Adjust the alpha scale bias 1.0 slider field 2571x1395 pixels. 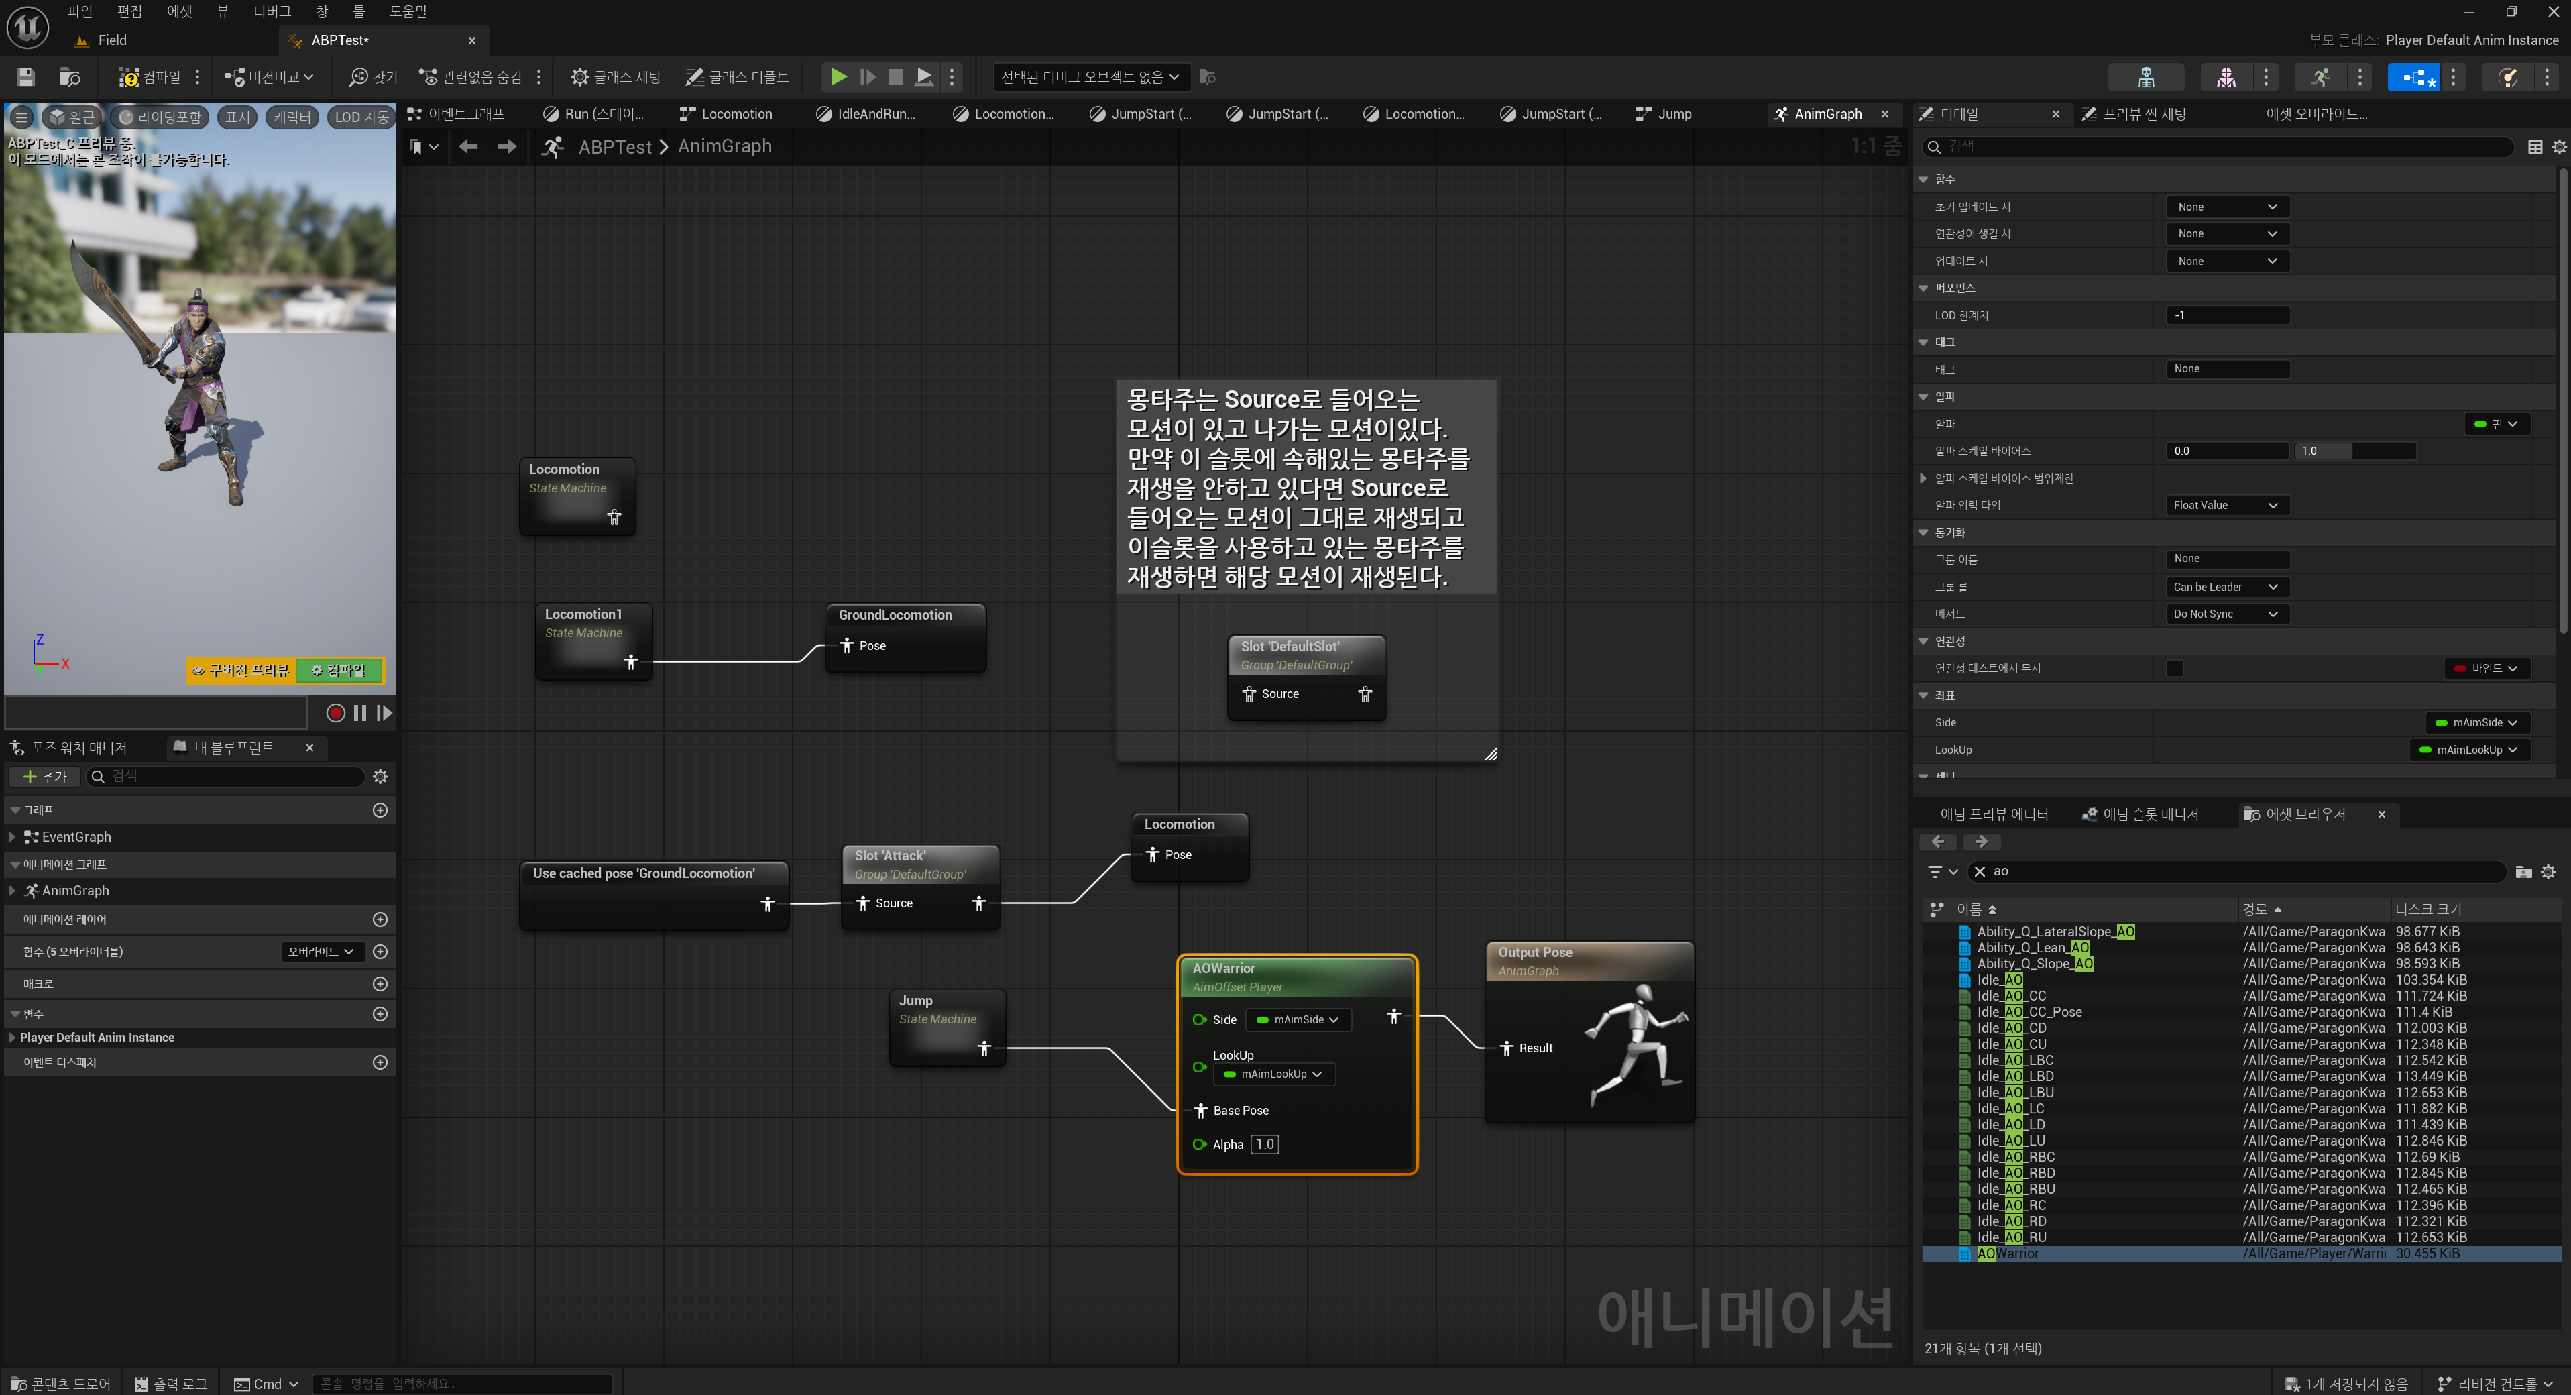click(x=2354, y=451)
